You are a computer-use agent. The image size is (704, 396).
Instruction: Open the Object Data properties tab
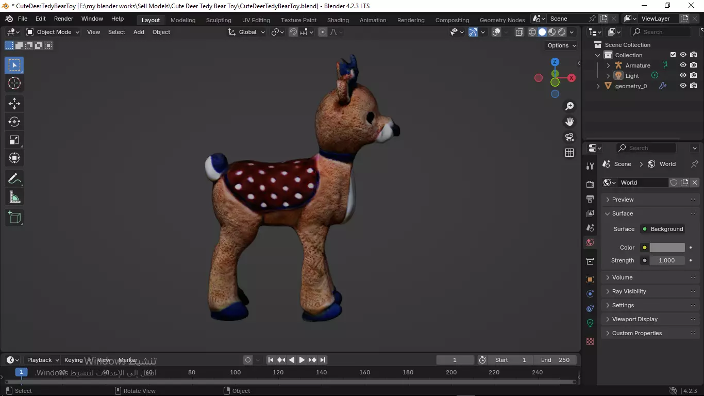point(590,323)
